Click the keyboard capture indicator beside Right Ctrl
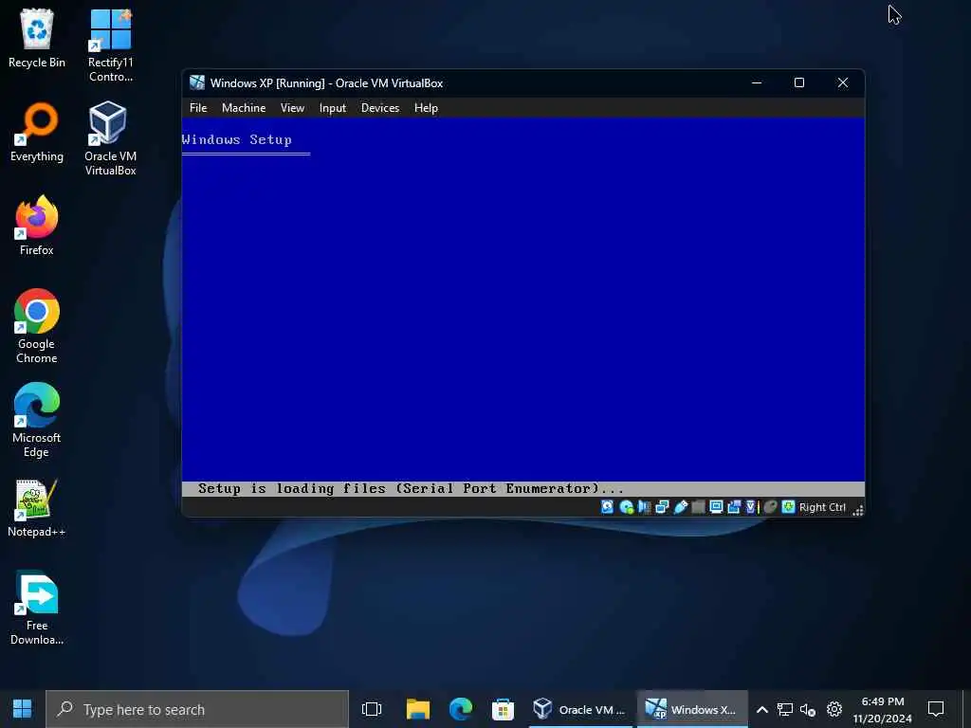Image resolution: width=971 pixels, height=728 pixels. (788, 507)
